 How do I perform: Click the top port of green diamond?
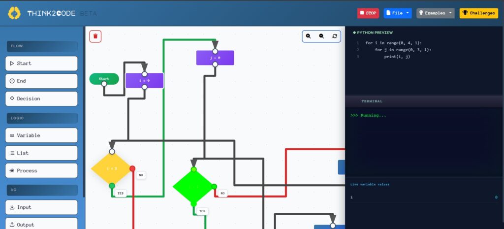tap(193, 169)
